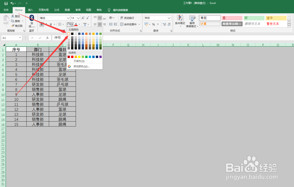Image resolution: width=294 pixels, height=187 pixels.
Task: Open accounting number format icon
Action: (x=146, y=24)
